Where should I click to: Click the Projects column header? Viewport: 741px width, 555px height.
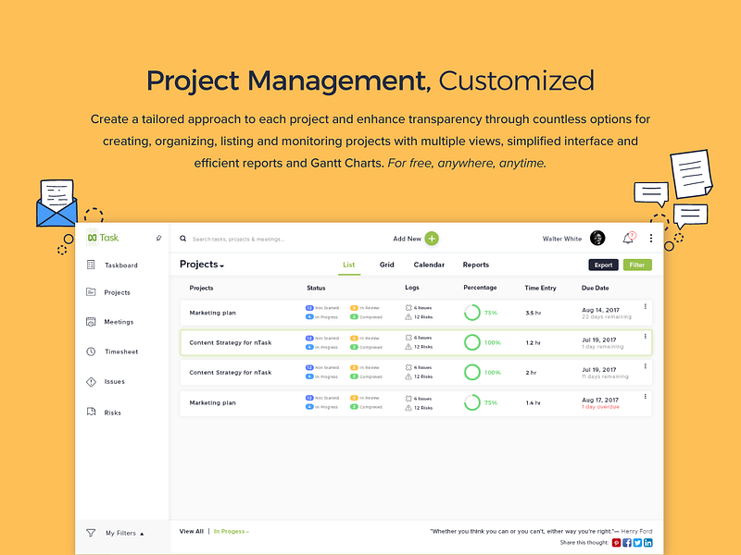(x=201, y=288)
